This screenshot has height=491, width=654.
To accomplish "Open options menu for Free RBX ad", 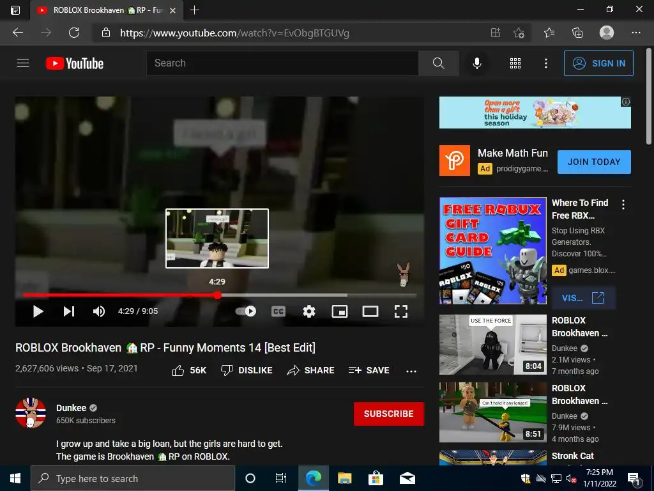I will tap(623, 205).
